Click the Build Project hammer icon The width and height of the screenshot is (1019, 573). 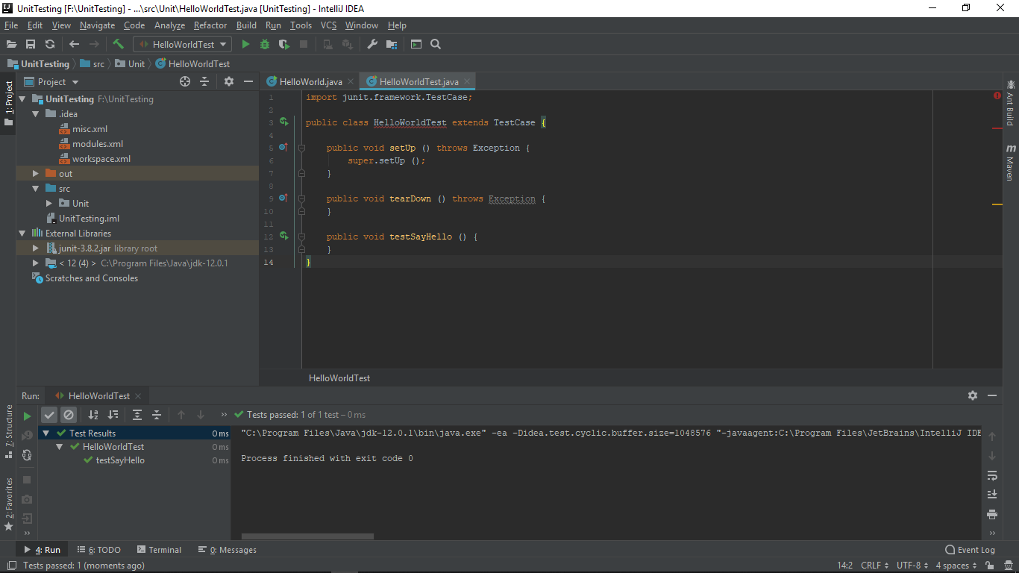click(118, 45)
